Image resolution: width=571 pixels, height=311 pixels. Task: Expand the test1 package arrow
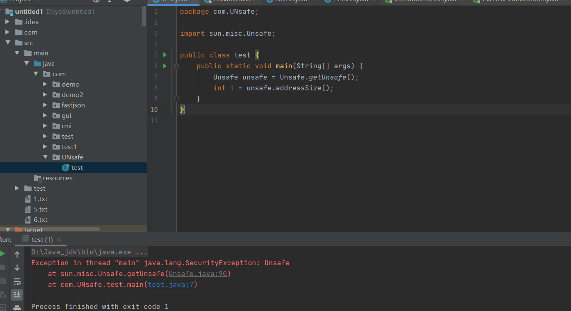45,147
